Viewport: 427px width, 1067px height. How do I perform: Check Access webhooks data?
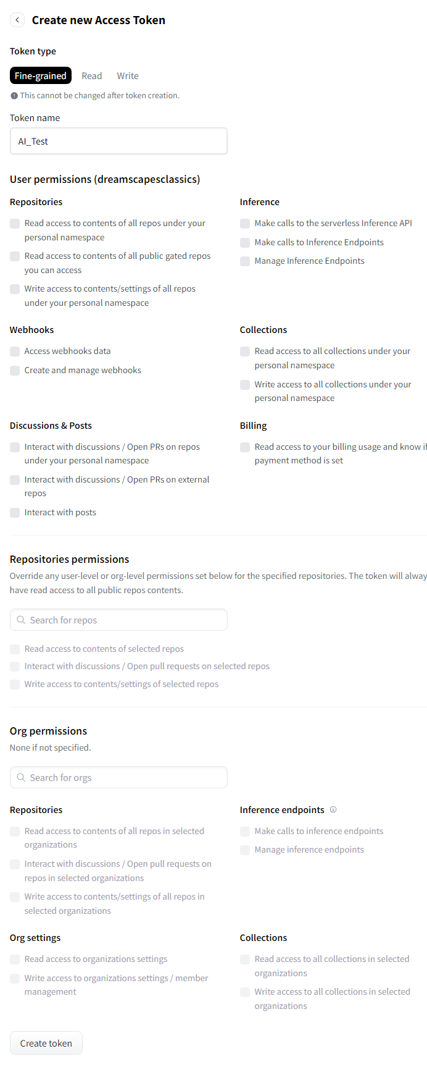click(x=15, y=352)
